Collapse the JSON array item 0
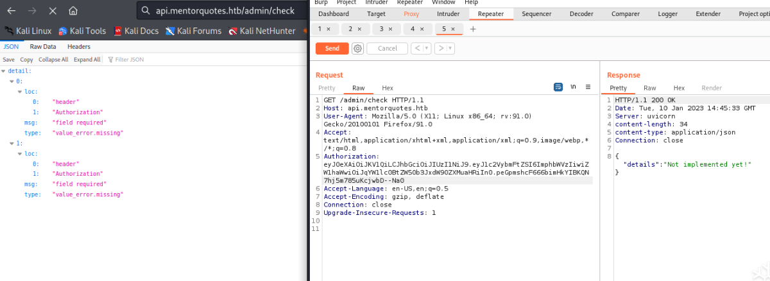770x281 pixels. point(12,81)
